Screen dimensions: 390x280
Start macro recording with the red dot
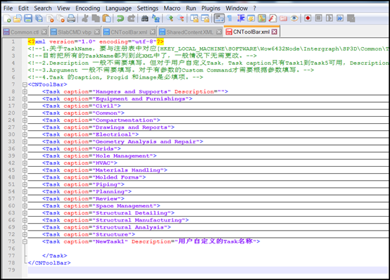[308, 18]
